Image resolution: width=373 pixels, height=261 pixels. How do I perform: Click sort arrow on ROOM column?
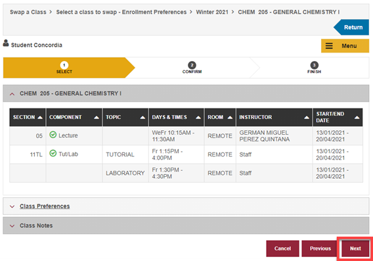click(x=230, y=117)
